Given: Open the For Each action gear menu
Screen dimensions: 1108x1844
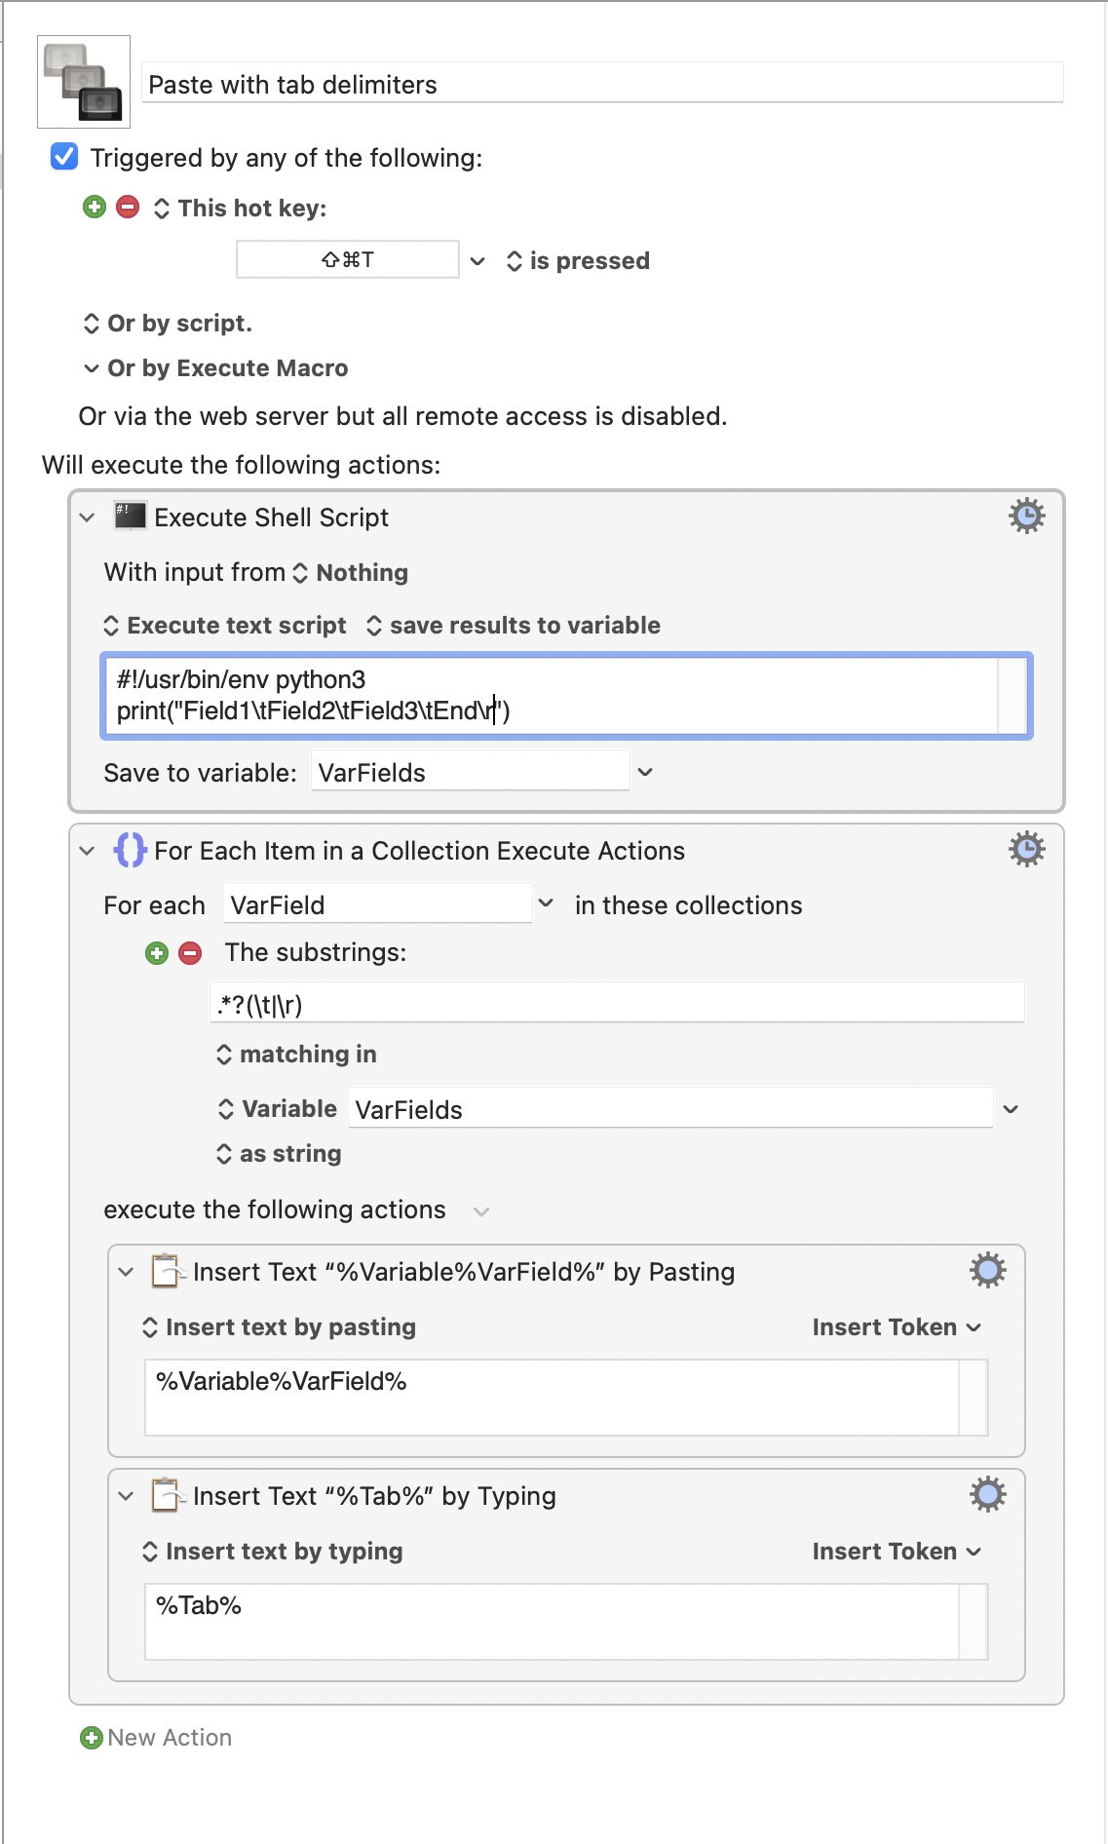Looking at the screenshot, I should click(x=1026, y=849).
